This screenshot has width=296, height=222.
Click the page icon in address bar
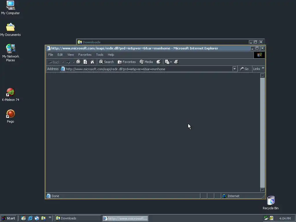pyautogui.click(x=63, y=69)
